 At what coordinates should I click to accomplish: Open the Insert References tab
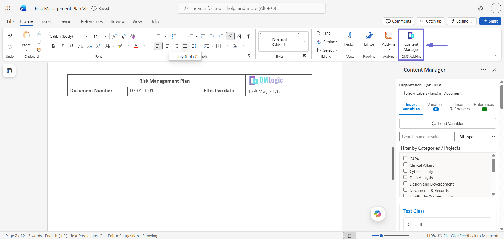tap(459, 107)
